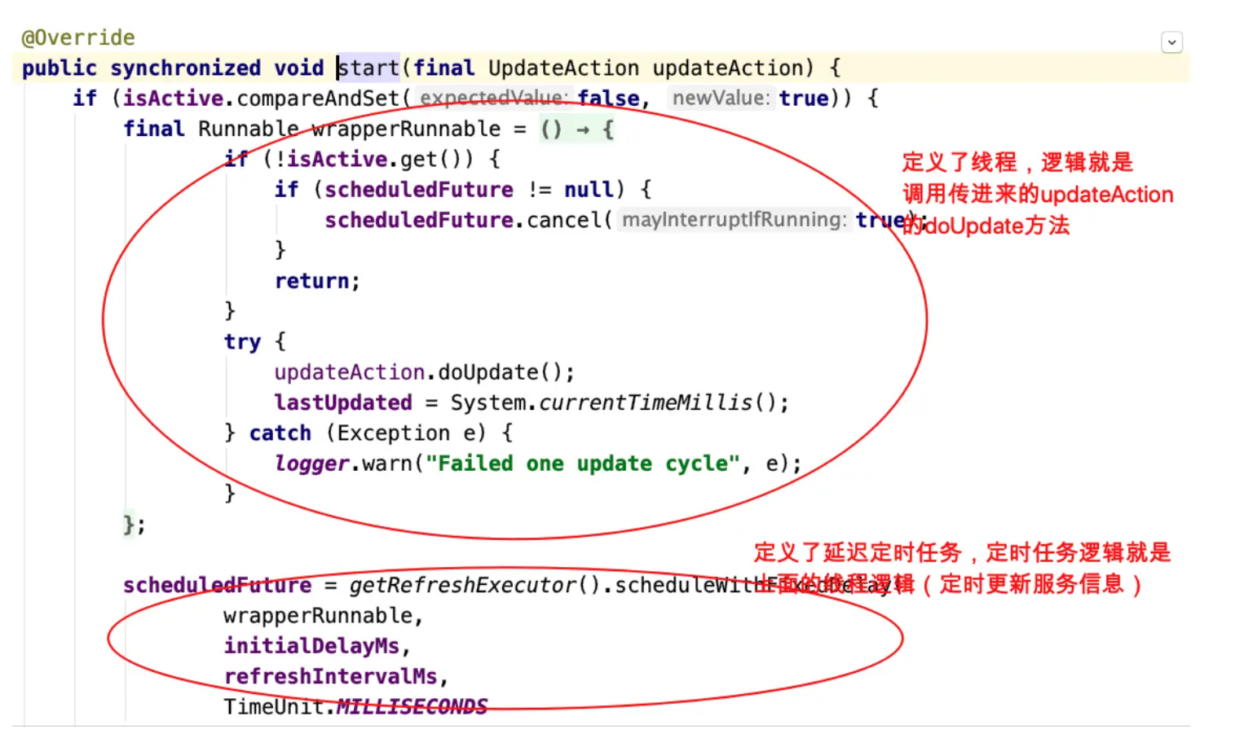Click the mayInterruptIfRunning parameter hint
Viewport: 1244px width, 756px height.
point(734,220)
